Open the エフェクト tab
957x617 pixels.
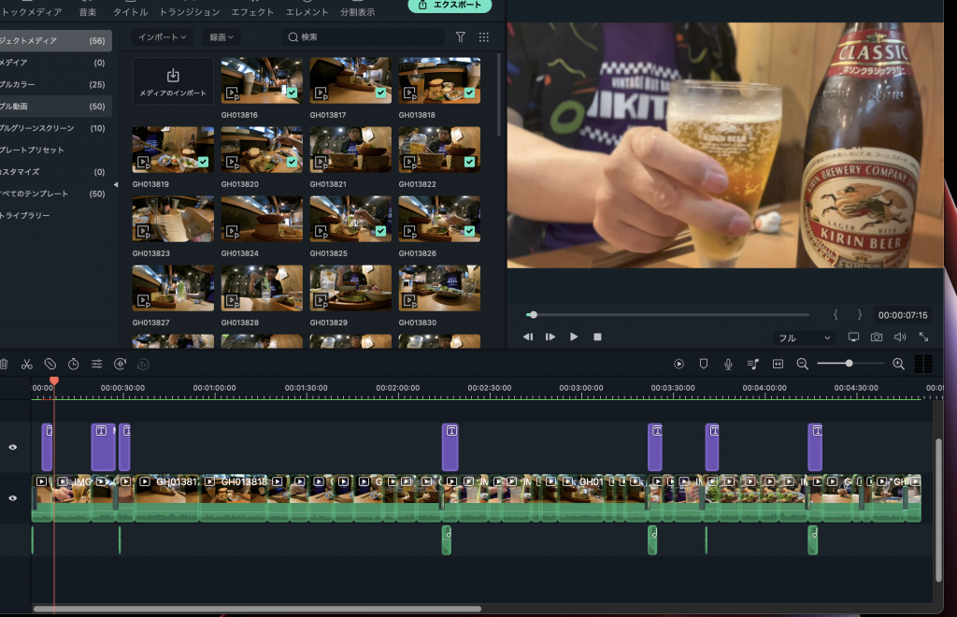click(252, 12)
